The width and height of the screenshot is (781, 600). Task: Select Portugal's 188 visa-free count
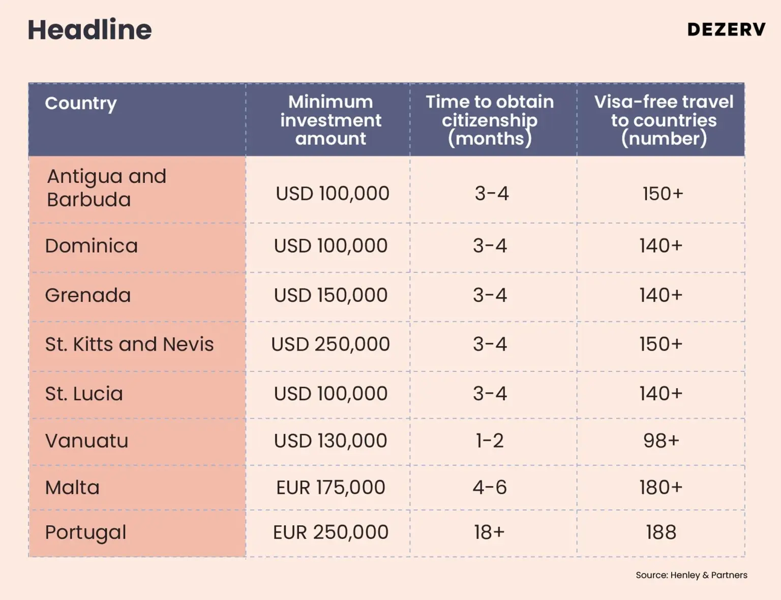tap(661, 532)
